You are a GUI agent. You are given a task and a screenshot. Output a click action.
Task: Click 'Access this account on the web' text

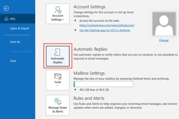(x=99, y=21)
